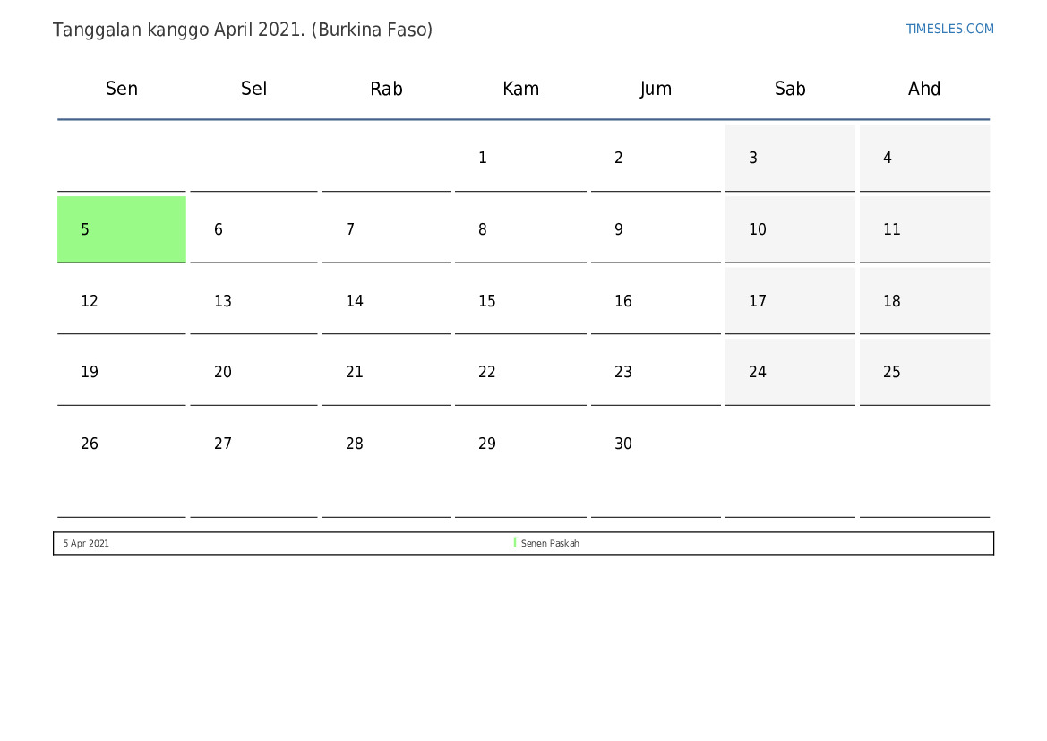The image size is (1047, 741).
Task: Select the Sel weekday column header
Action: click(x=254, y=89)
